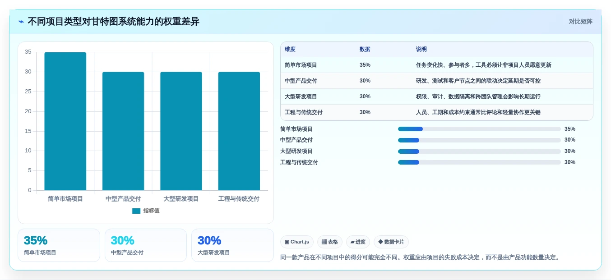This screenshot has height=280, width=611.
Task: Click the 对比矩阵 label in the header
Action: 580,22
